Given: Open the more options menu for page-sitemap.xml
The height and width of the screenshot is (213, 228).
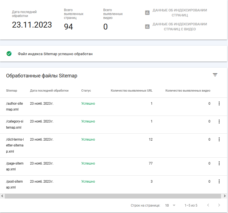Looking at the screenshot, I should point(219,163).
